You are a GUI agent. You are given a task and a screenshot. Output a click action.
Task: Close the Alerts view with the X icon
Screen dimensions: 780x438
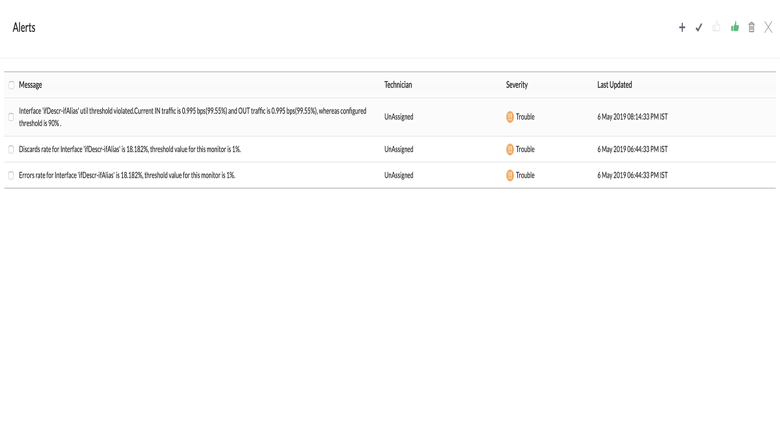pyautogui.click(x=768, y=27)
